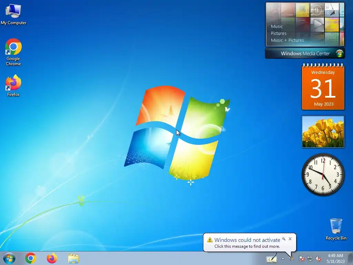
Task: Open the My Computer desktop icon
Action: (13, 14)
